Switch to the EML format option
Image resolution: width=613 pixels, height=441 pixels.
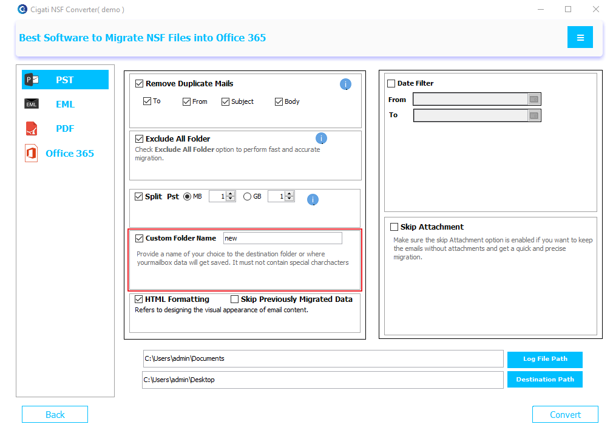66,104
